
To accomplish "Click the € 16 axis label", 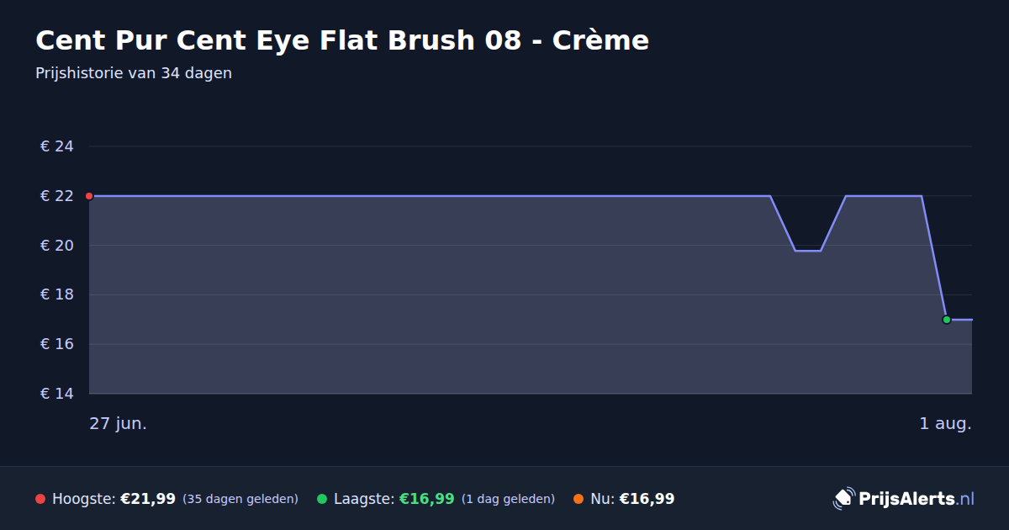I will click(57, 344).
